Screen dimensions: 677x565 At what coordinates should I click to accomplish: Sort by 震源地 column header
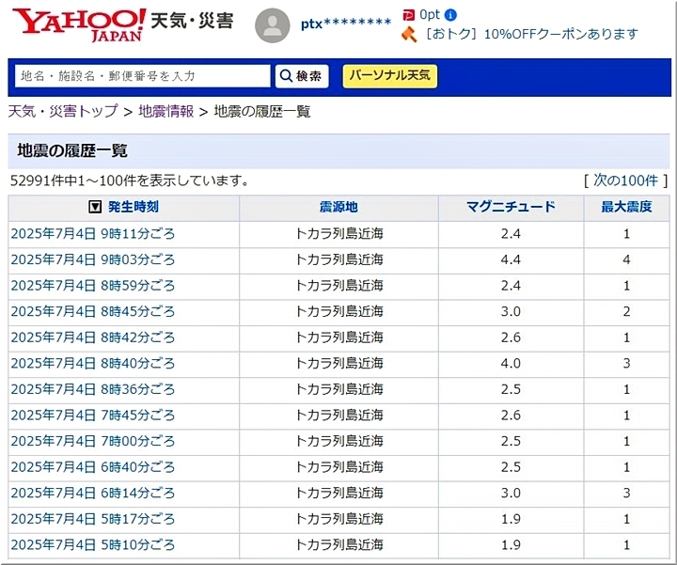(338, 207)
